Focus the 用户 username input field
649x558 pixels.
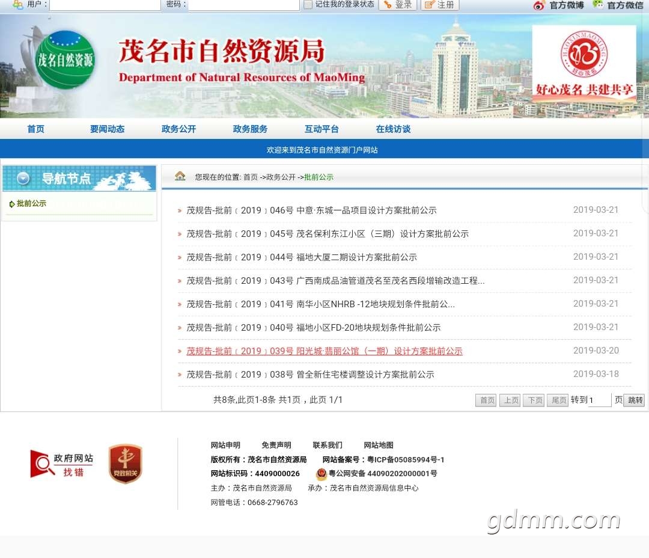(105, 5)
